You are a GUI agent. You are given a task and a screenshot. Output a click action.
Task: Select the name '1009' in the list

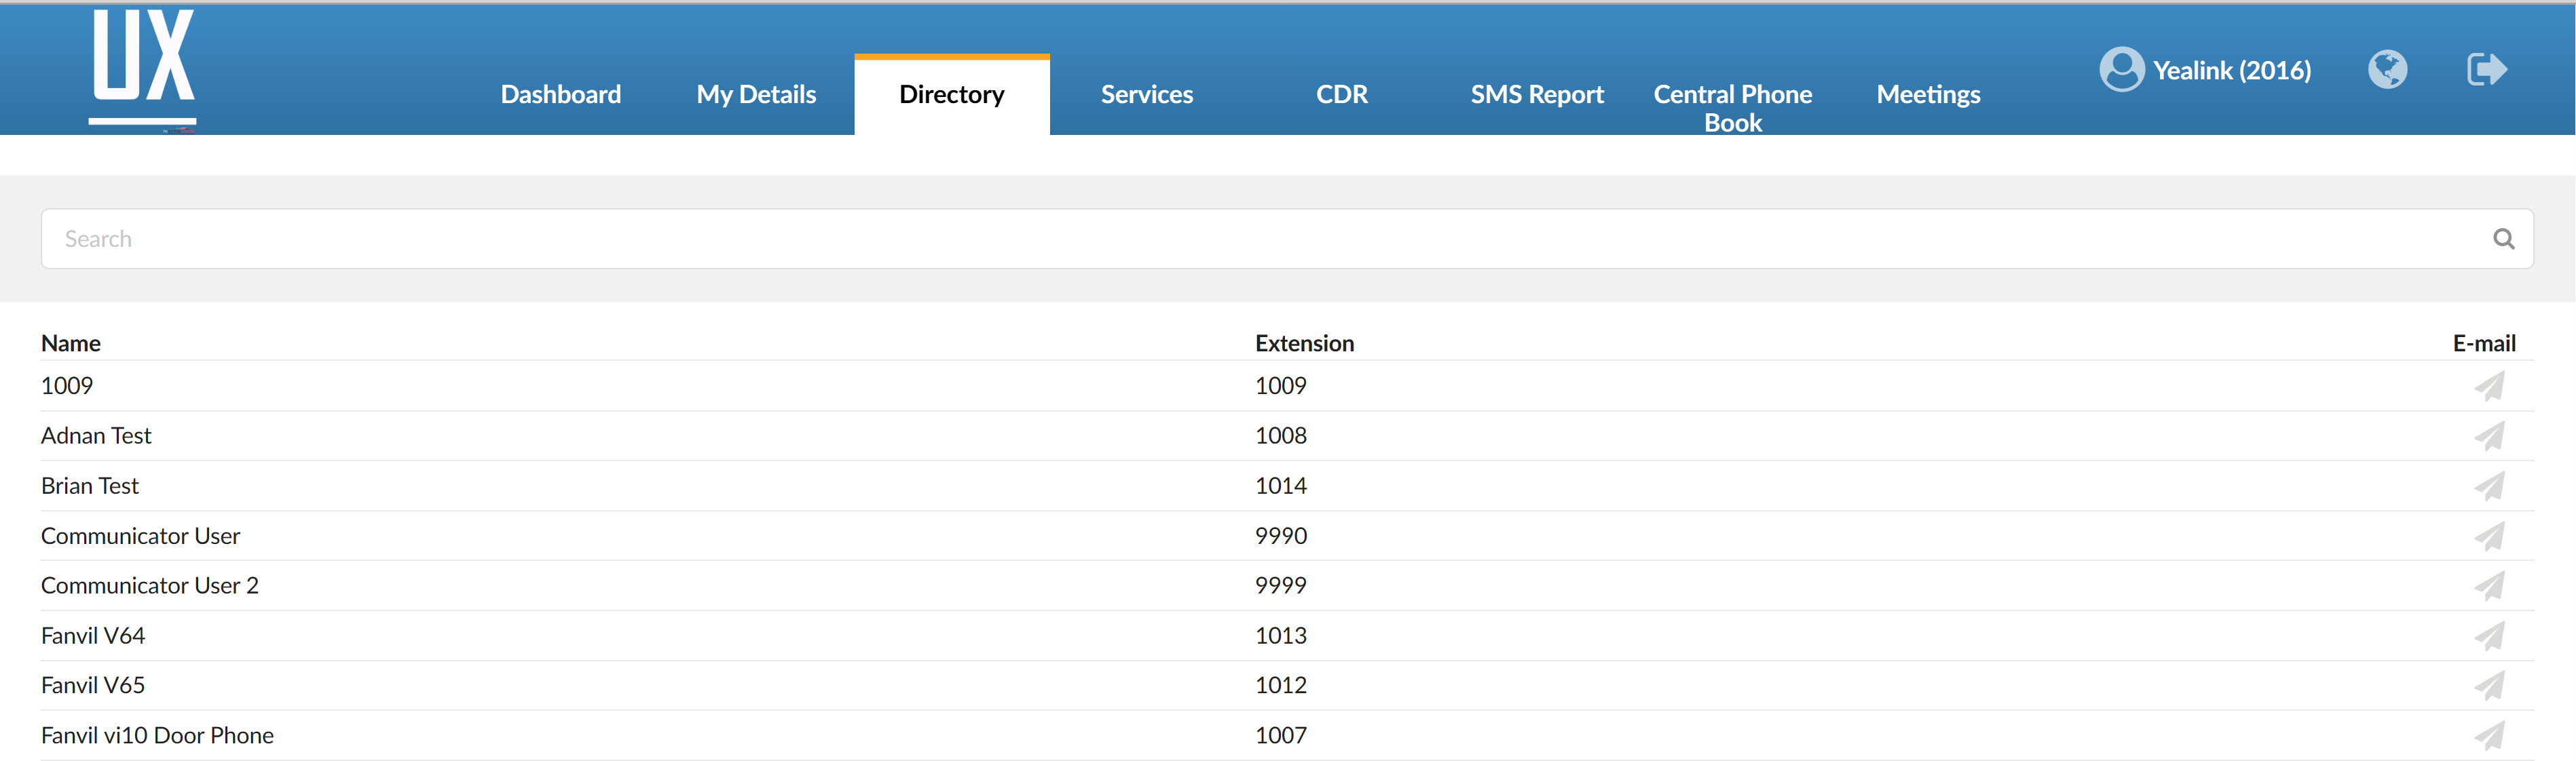pyautogui.click(x=67, y=385)
